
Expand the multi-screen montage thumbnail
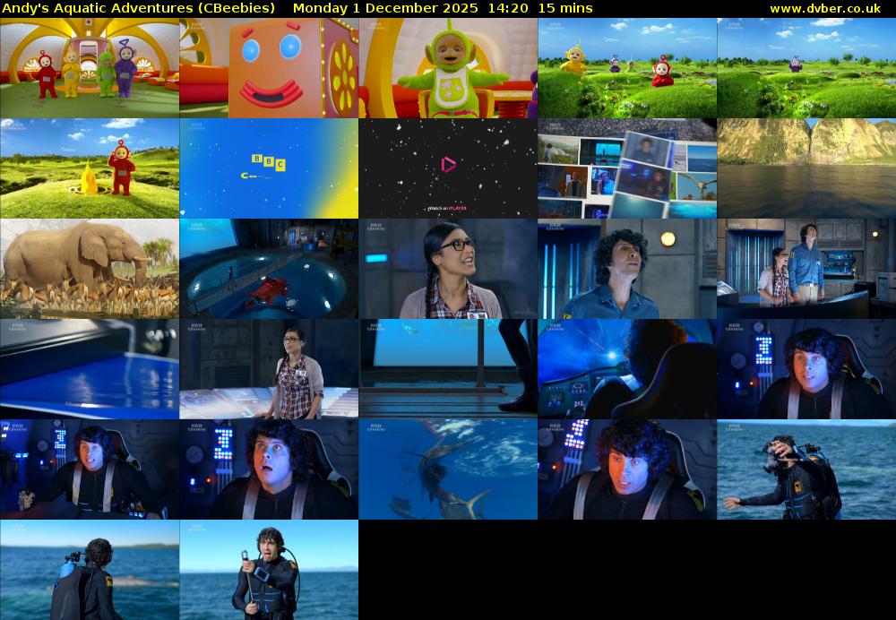click(627, 168)
